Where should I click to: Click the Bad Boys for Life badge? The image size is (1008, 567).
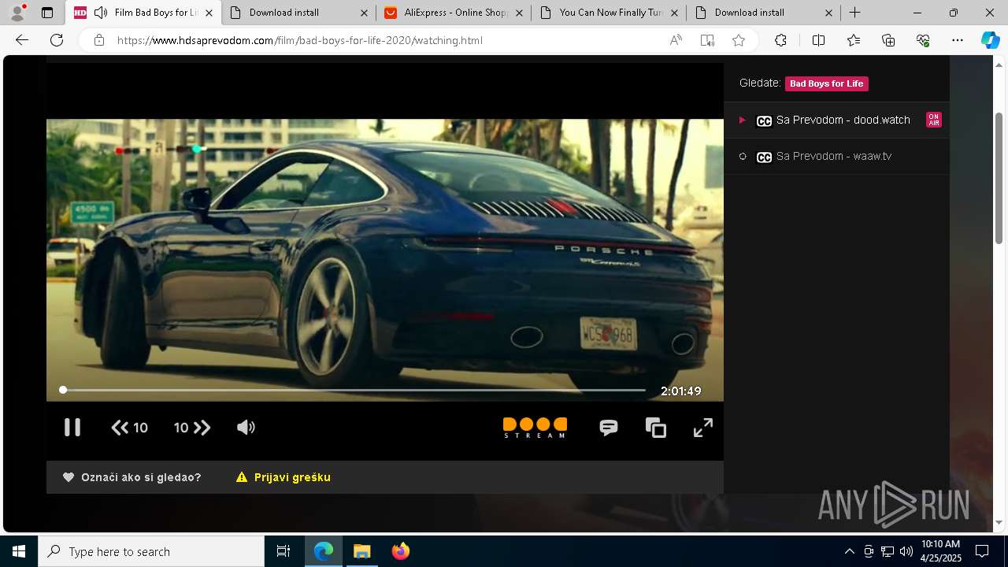tap(827, 83)
